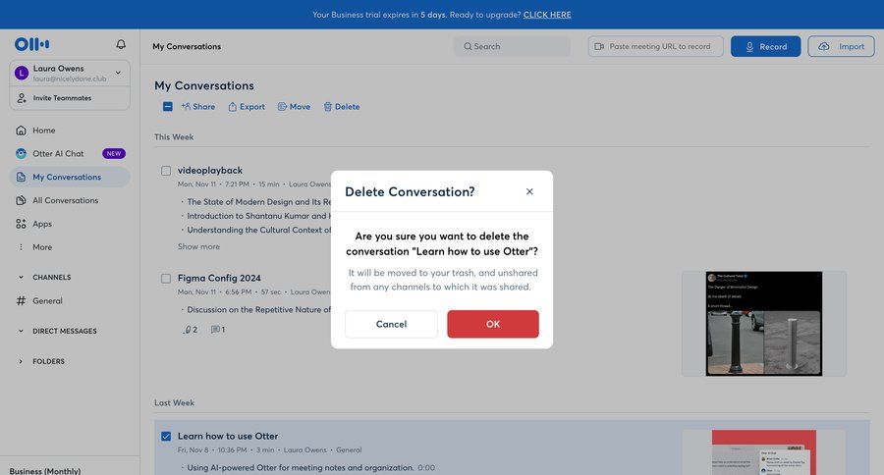Uncheck Learn how to use Otter checkbox
The height and width of the screenshot is (475, 884).
(x=166, y=436)
